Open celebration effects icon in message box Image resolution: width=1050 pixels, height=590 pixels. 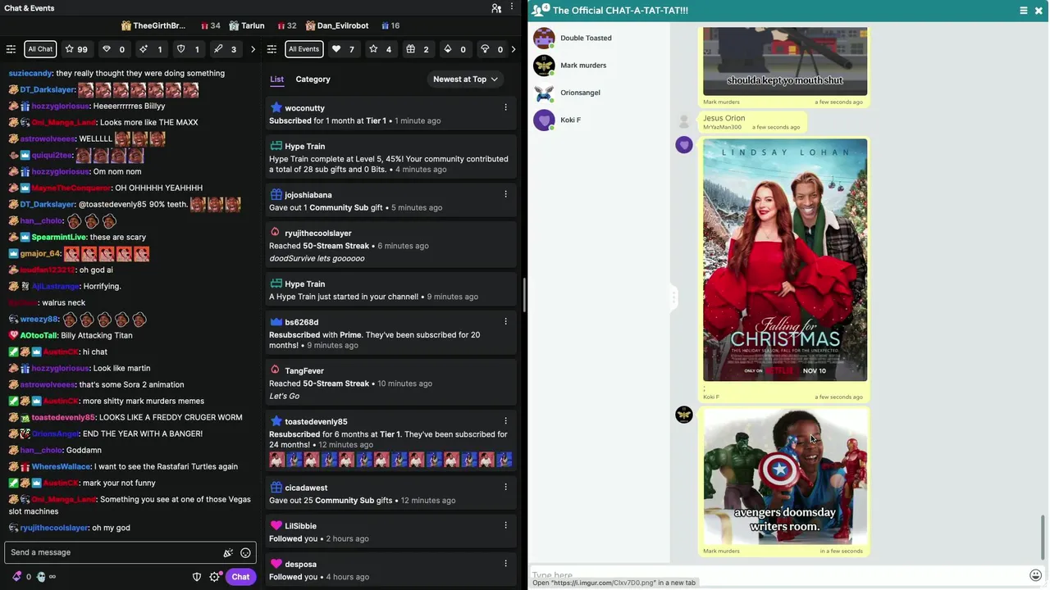click(x=228, y=553)
